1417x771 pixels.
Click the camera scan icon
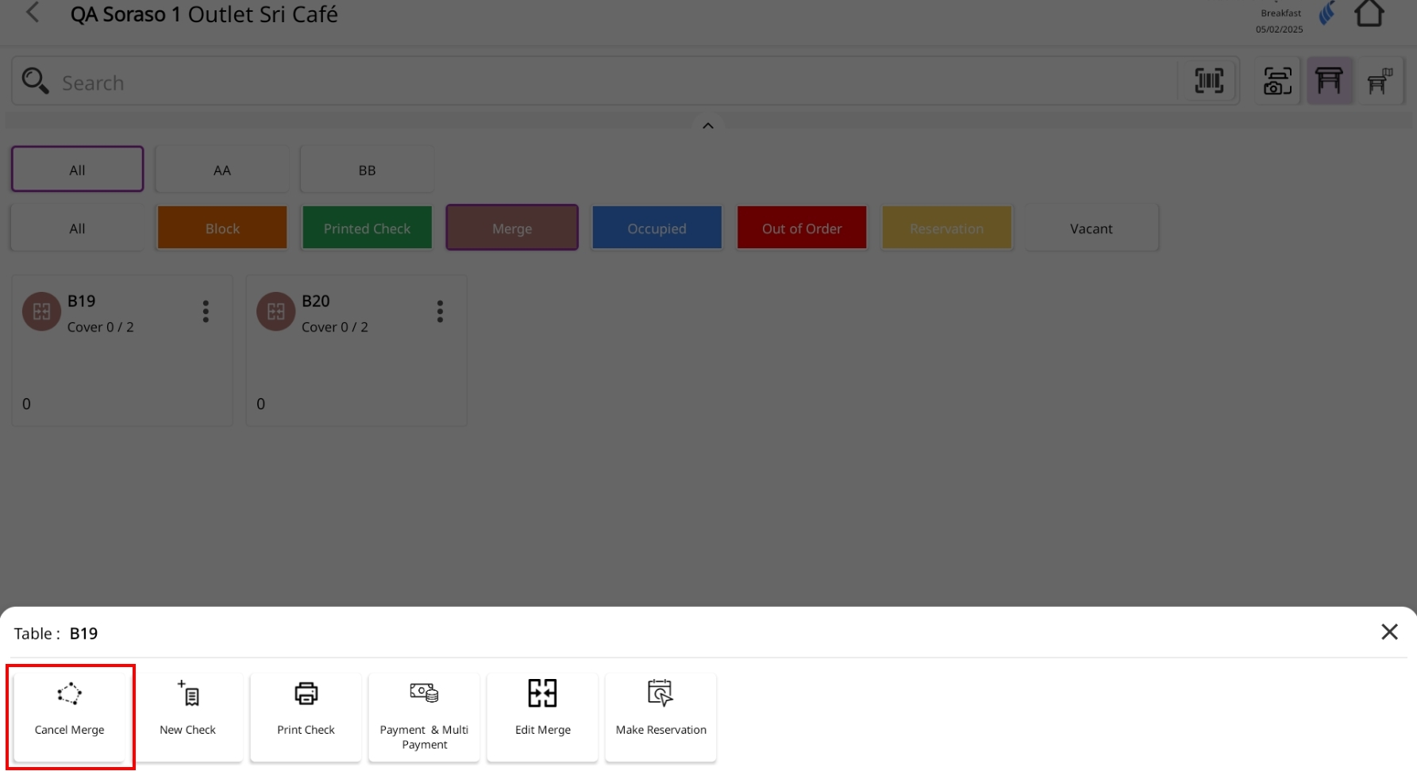click(x=1276, y=81)
